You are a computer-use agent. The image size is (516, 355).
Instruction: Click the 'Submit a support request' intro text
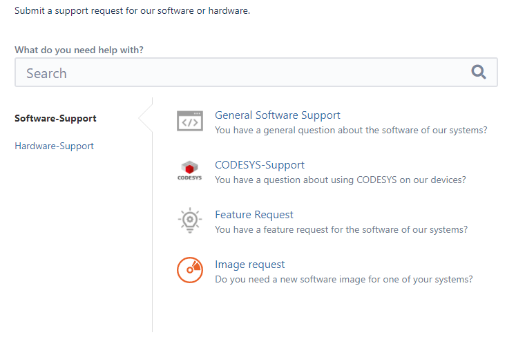(133, 11)
